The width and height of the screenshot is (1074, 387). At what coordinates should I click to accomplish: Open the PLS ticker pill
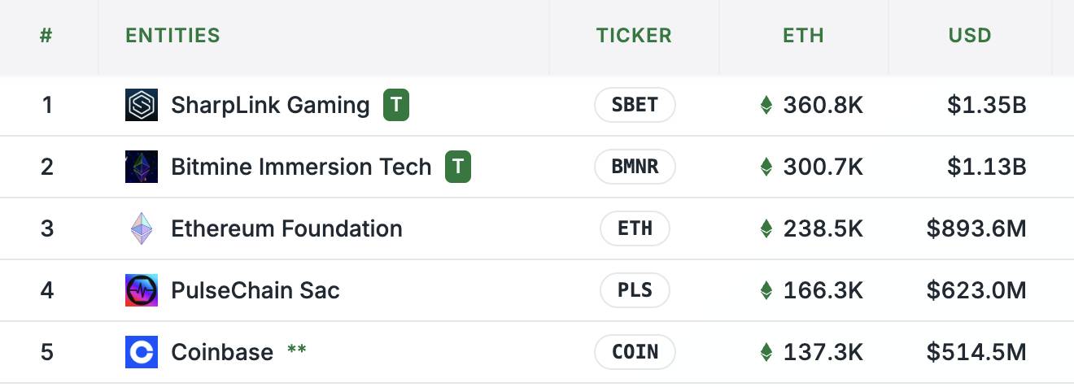click(635, 290)
